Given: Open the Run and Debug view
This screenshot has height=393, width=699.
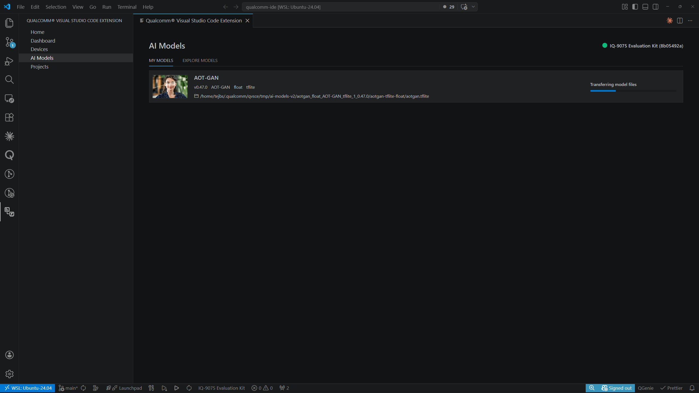Looking at the screenshot, I should (9, 61).
